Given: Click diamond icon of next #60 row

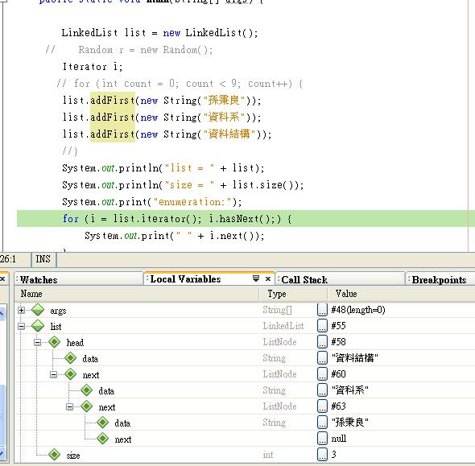Looking at the screenshot, I should point(70,374).
